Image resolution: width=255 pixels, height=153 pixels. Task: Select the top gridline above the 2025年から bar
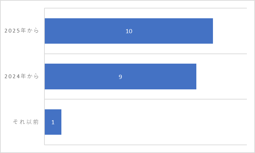point(146,8)
